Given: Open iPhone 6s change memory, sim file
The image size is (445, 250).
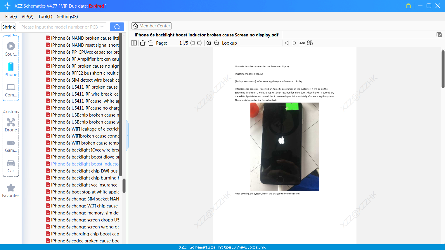Looking at the screenshot, I should click(82, 213).
